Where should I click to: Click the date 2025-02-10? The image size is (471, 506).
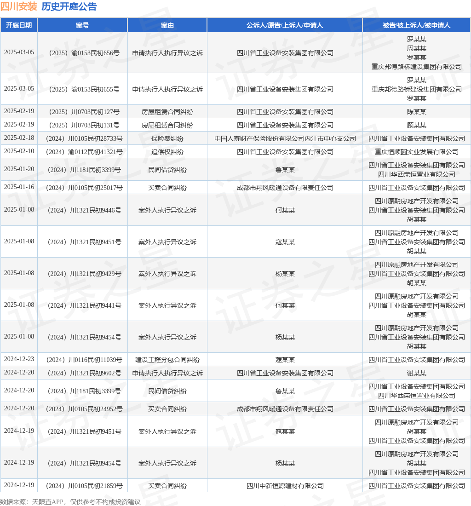click(x=19, y=151)
